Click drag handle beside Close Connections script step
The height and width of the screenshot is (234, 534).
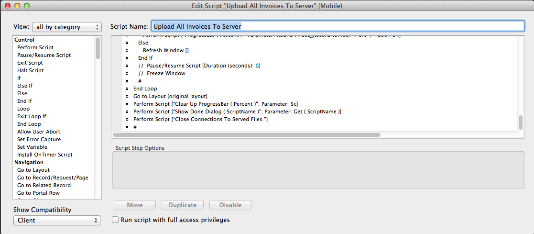click(127, 119)
